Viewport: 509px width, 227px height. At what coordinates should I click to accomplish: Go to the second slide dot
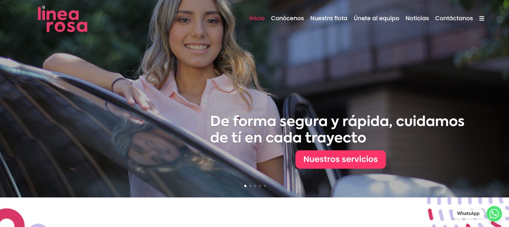pos(250,185)
